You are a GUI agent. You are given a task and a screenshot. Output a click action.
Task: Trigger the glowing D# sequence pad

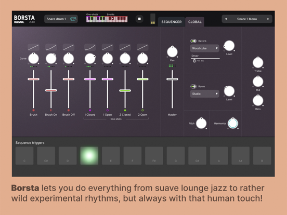pos(89,156)
